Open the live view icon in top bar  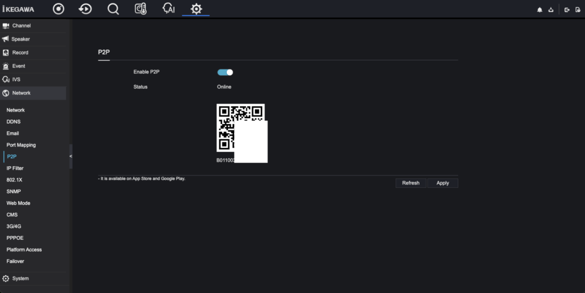(59, 9)
